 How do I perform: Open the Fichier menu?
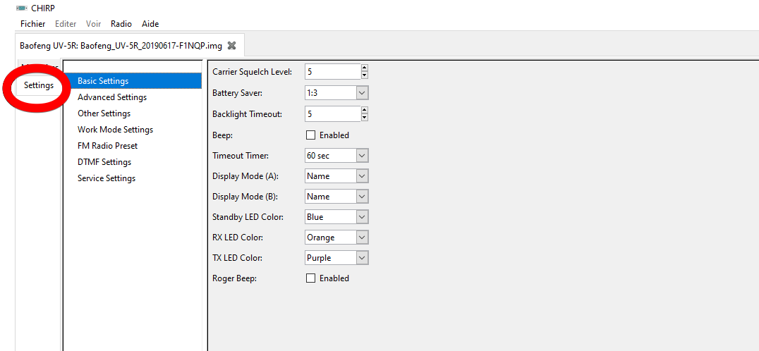click(33, 24)
